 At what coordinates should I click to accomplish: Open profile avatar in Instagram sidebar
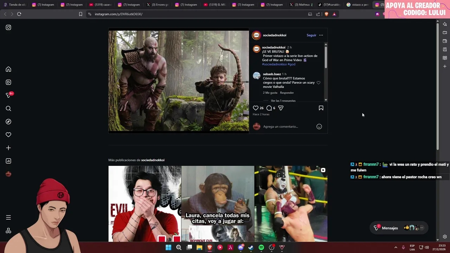click(8, 174)
